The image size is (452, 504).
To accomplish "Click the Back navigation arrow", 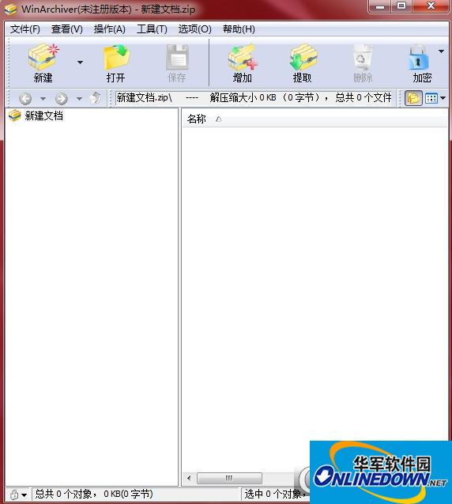I will [25, 98].
